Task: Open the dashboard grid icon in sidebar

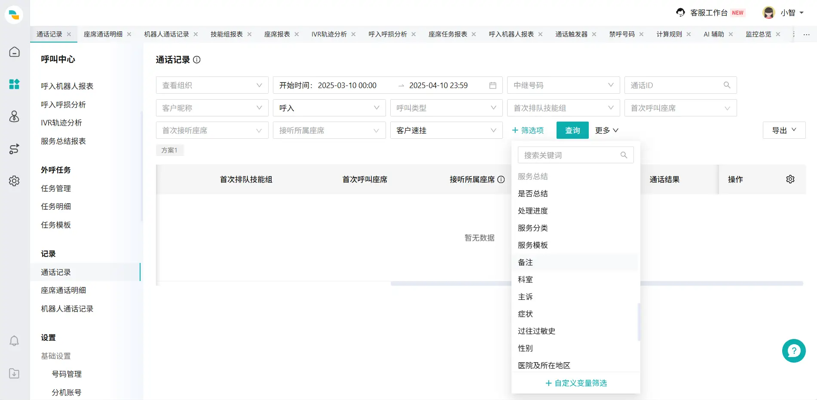Action: coord(14,84)
